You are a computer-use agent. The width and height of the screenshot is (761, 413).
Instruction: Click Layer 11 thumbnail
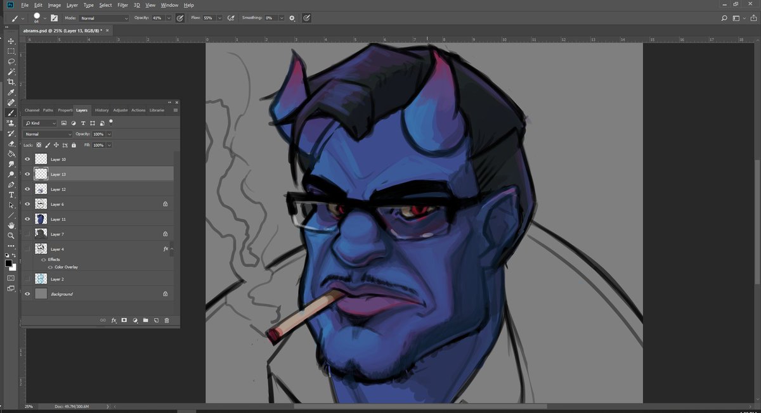point(41,219)
